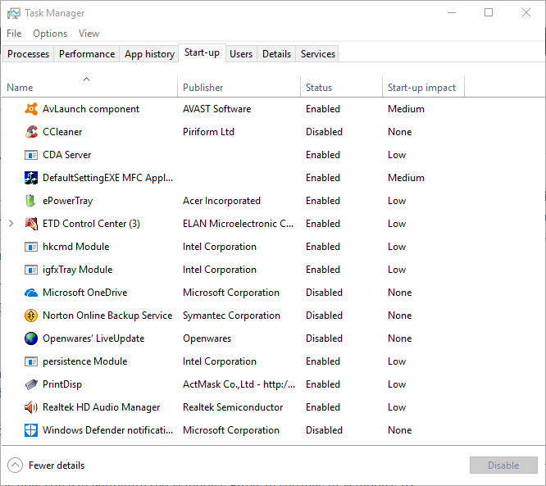Expand the ETD Control Center group
Viewport: 546px width, 486px height.
click(11, 224)
